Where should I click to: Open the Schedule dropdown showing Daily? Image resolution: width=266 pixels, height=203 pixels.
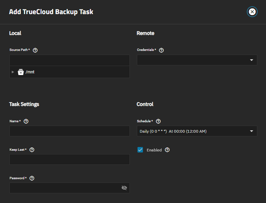point(197,131)
